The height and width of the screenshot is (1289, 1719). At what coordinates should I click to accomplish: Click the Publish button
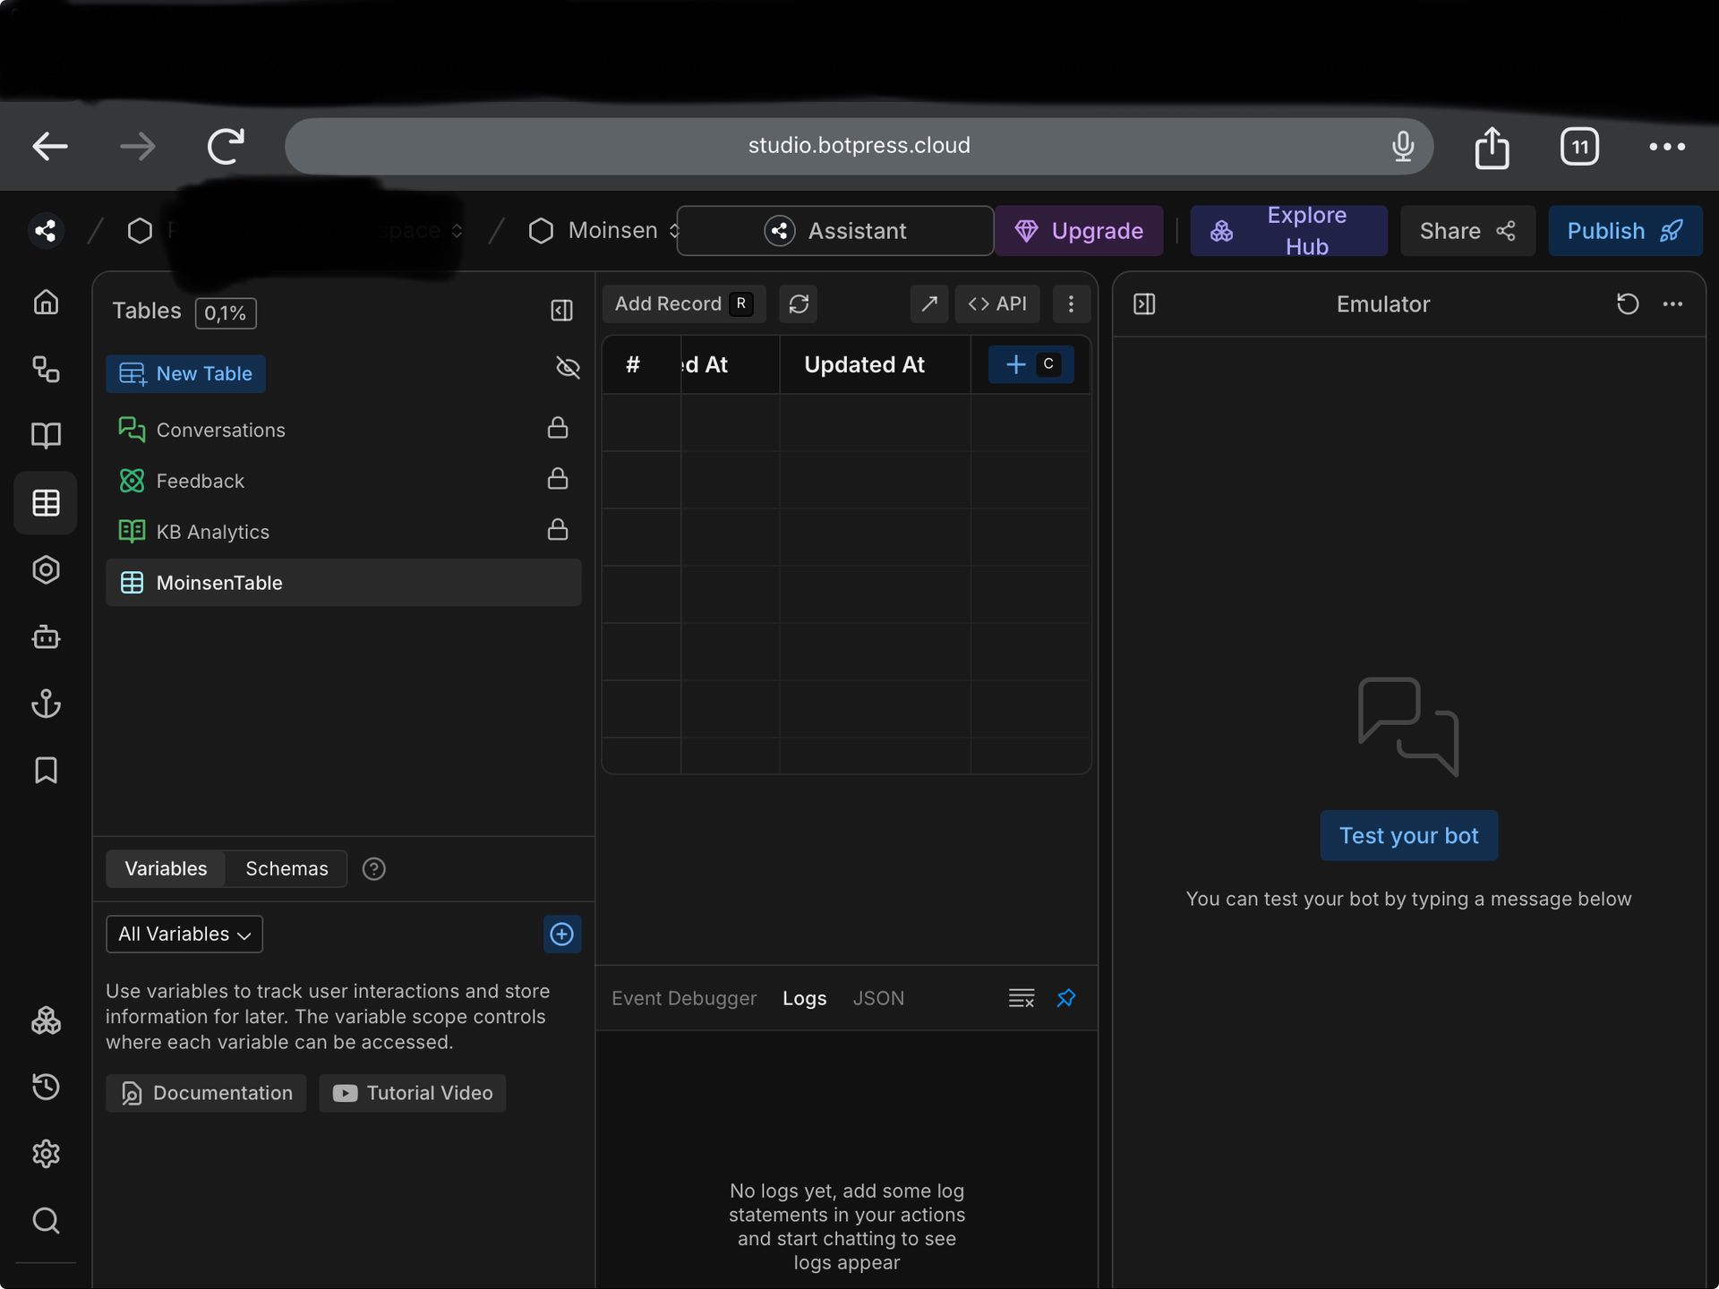[x=1625, y=231]
